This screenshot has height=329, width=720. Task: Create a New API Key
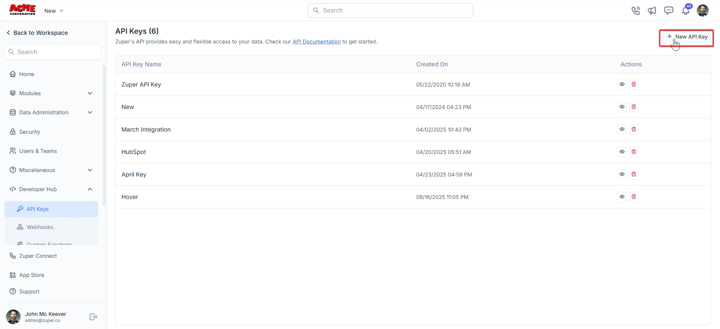click(687, 37)
